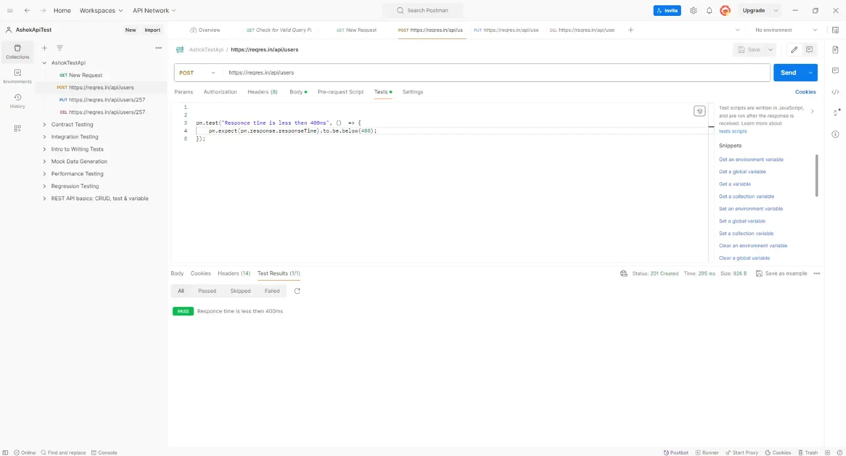The image size is (846, 456).
Task: Open the response Body tab
Action: pos(177,274)
